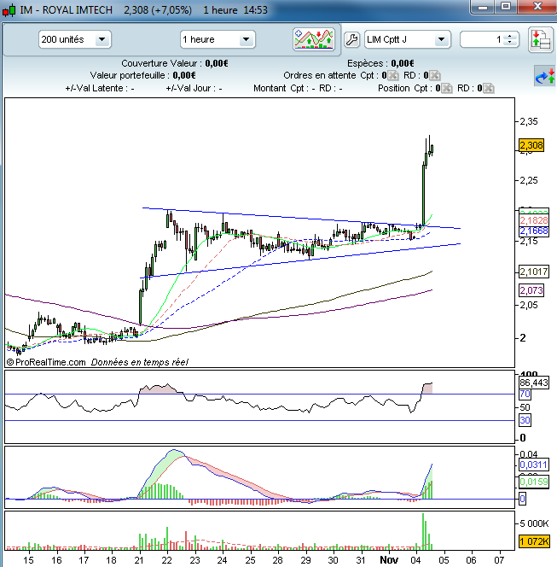
Task: Open the LIM Cptt J order type dropdown
Action: coord(408,39)
